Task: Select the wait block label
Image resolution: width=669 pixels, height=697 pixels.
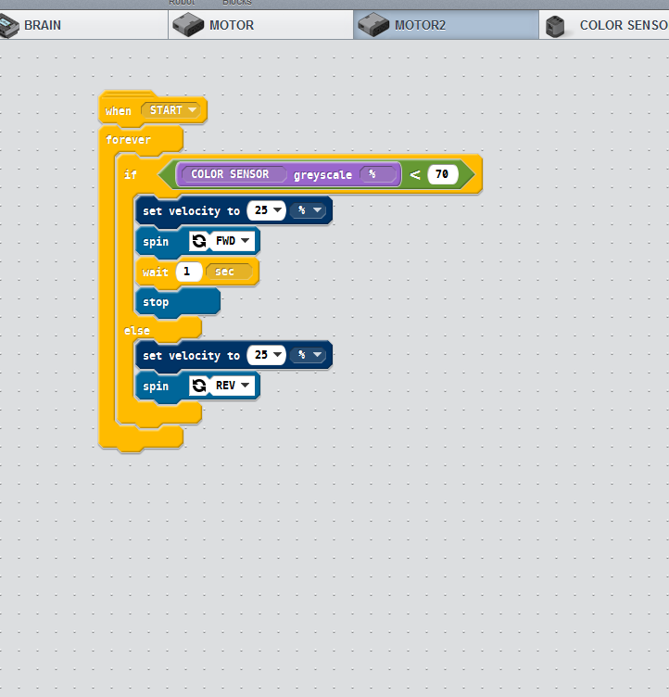Action: 155,272
